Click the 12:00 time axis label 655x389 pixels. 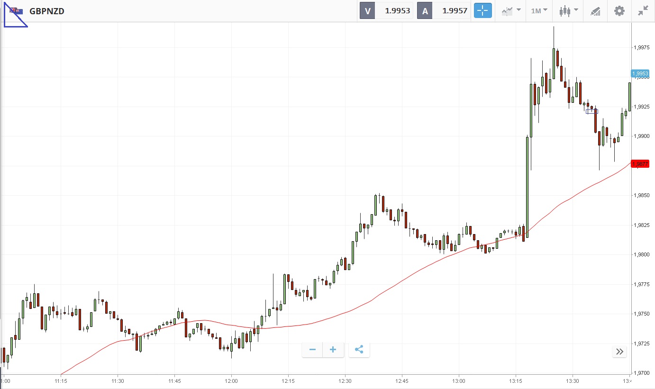pos(231,381)
